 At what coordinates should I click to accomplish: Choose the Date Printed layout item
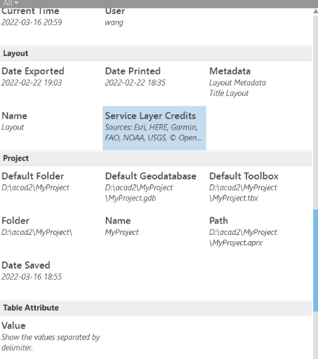click(x=154, y=83)
